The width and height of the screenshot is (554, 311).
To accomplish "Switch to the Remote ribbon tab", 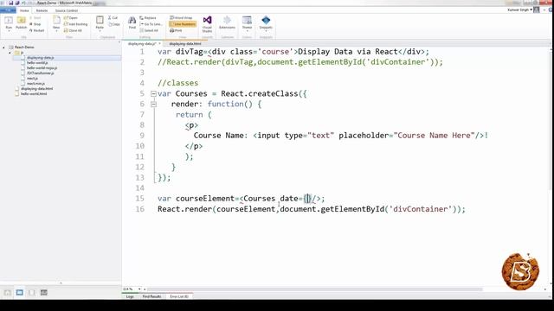I will pyautogui.click(x=42, y=10).
